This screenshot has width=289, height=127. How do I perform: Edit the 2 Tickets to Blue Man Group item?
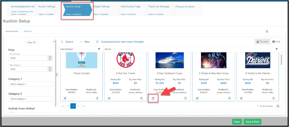tap(197, 98)
